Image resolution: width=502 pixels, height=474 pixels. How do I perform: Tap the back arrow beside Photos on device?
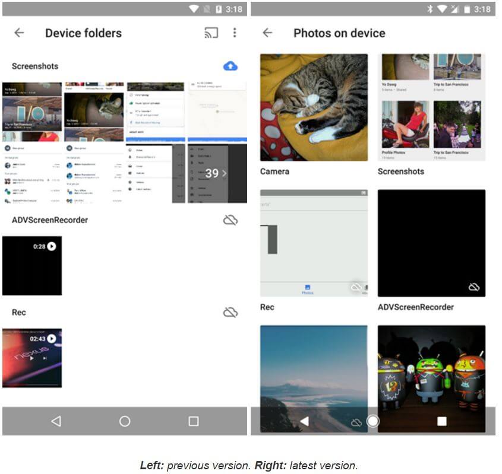click(x=268, y=33)
